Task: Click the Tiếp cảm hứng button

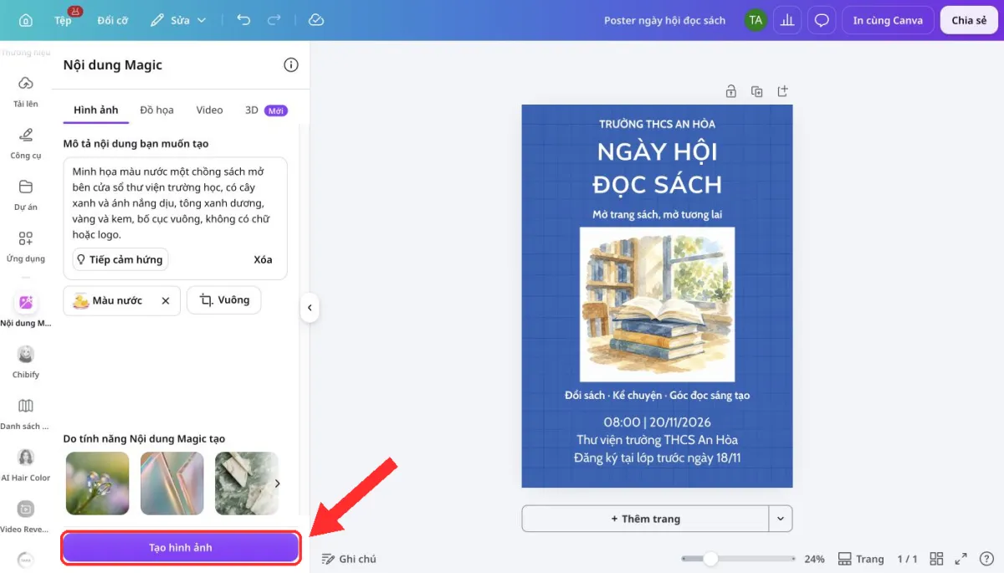Action: pos(120,259)
